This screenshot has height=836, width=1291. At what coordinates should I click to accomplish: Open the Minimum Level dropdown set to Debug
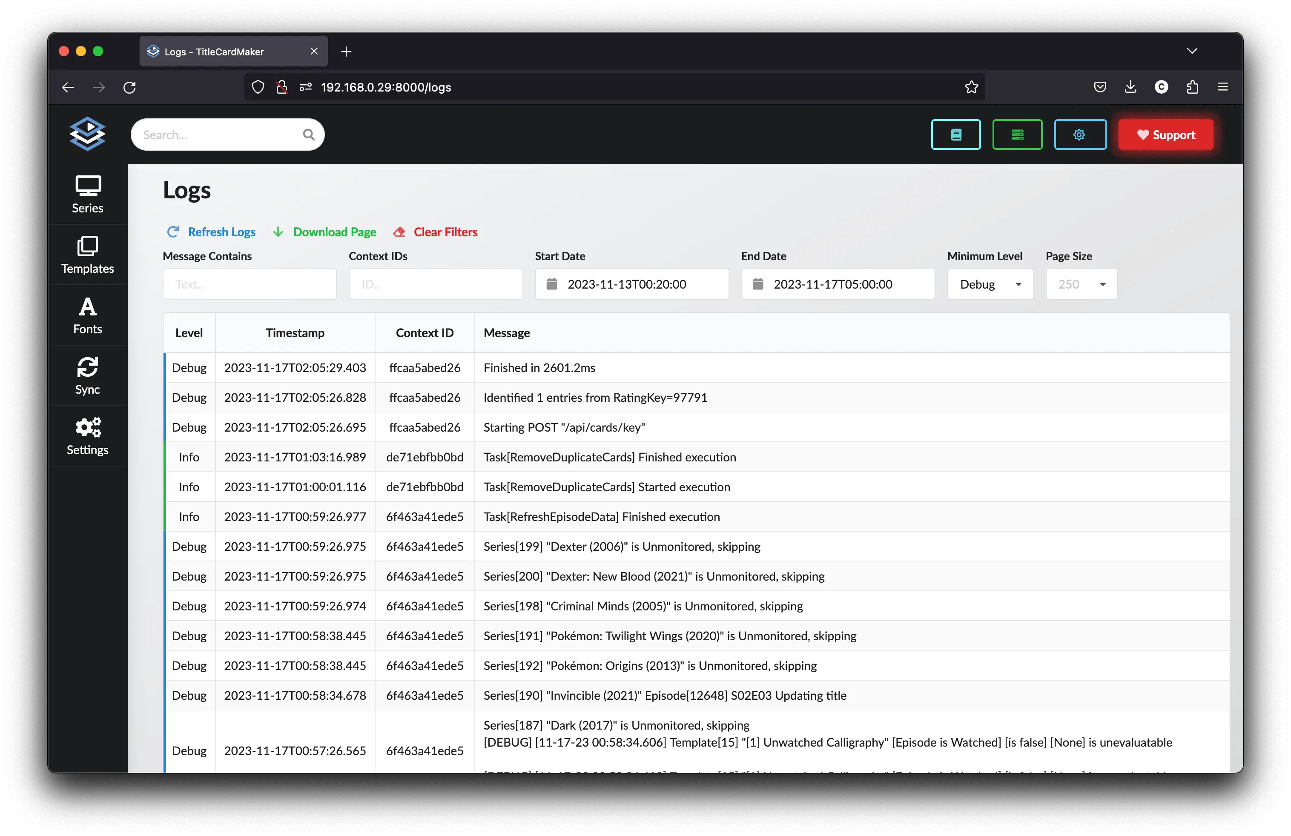click(990, 283)
